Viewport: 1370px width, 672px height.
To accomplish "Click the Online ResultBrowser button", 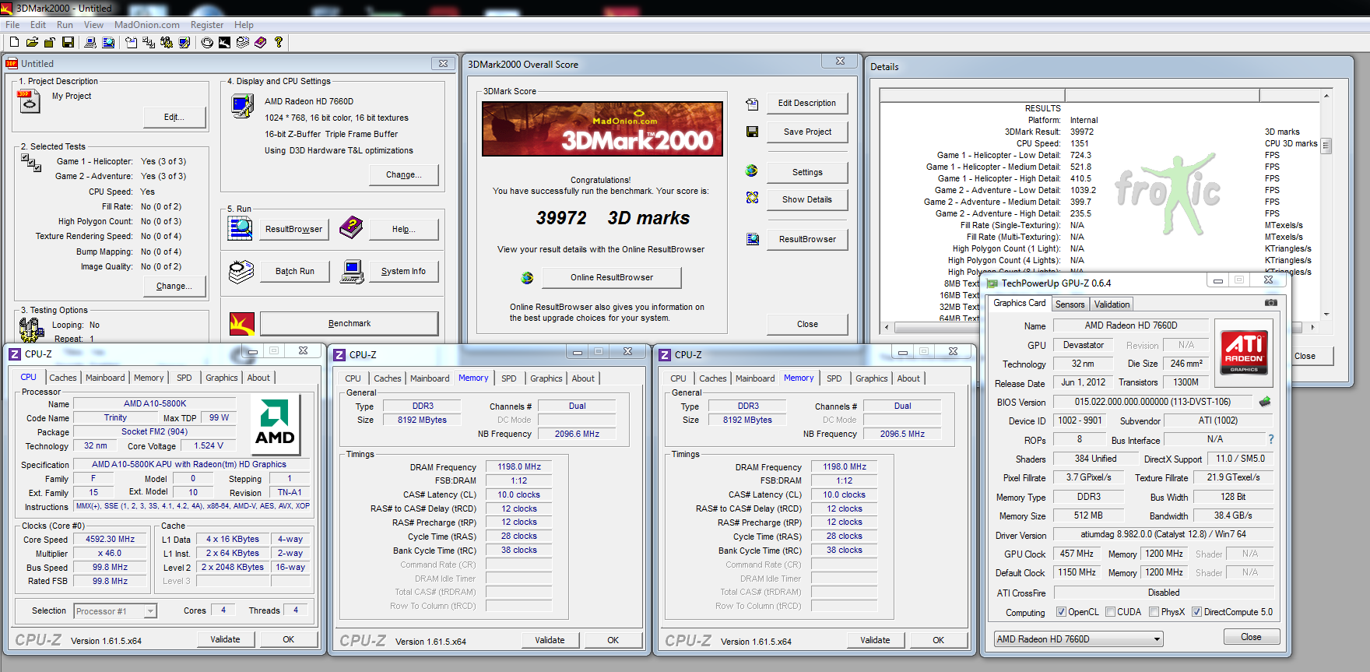I will 612,278.
